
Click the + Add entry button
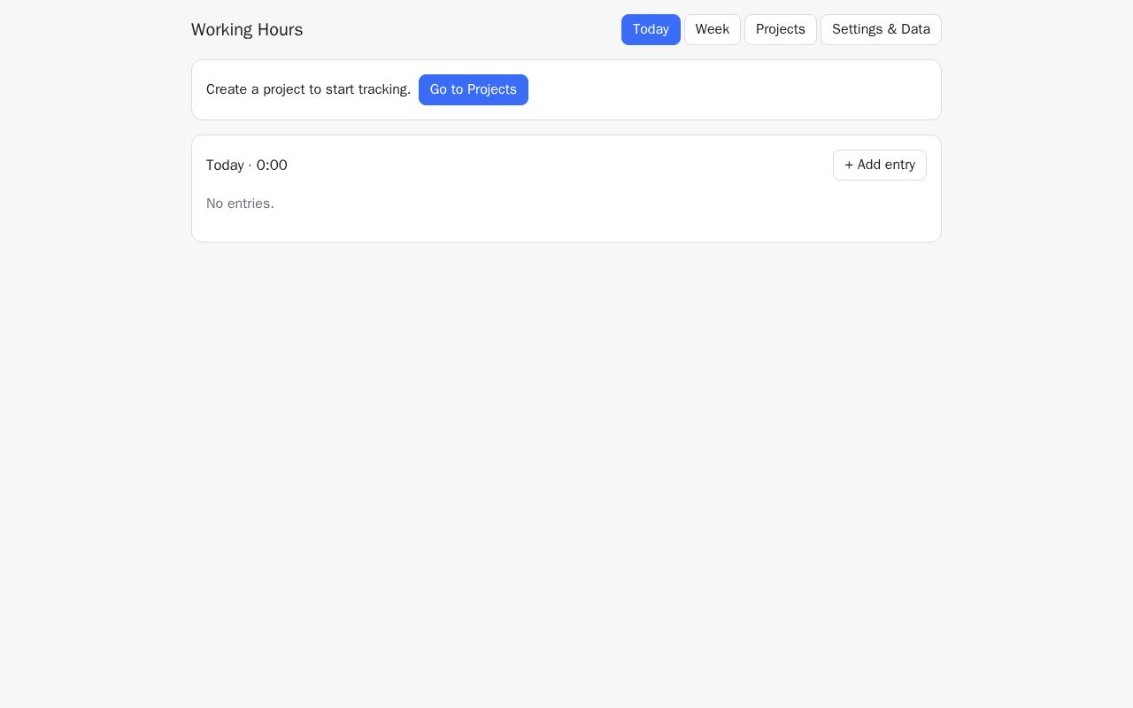[x=880, y=165]
